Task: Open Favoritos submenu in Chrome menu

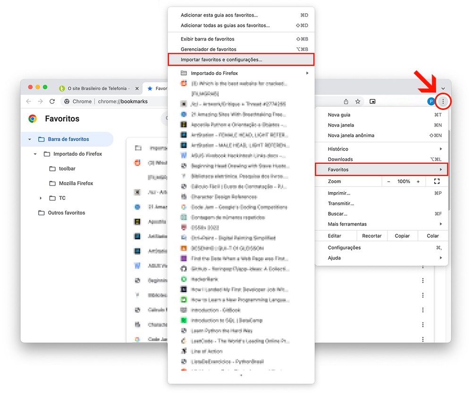Action: 381,169
